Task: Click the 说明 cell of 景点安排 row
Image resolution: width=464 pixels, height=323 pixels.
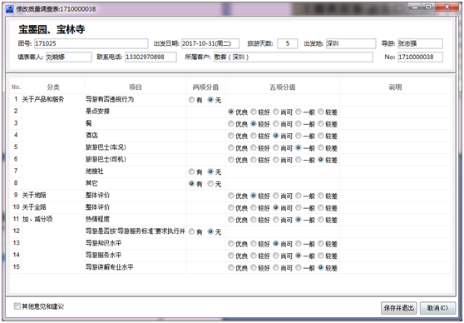Action: click(x=395, y=112)
